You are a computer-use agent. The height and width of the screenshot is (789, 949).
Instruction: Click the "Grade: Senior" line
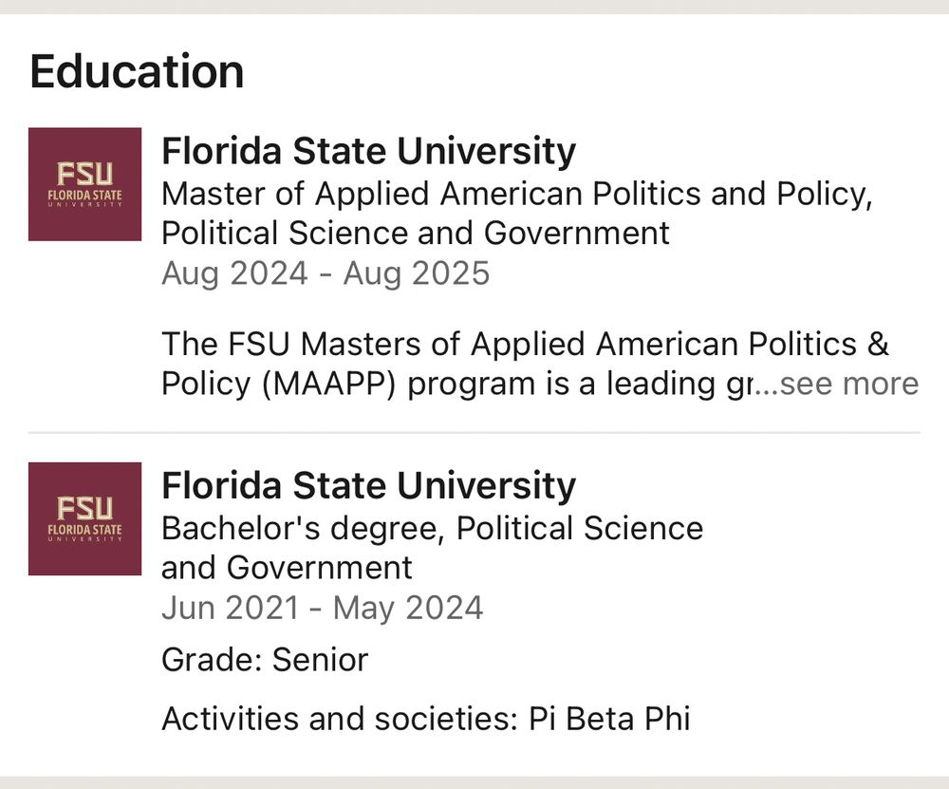click(x=265, y=659)
